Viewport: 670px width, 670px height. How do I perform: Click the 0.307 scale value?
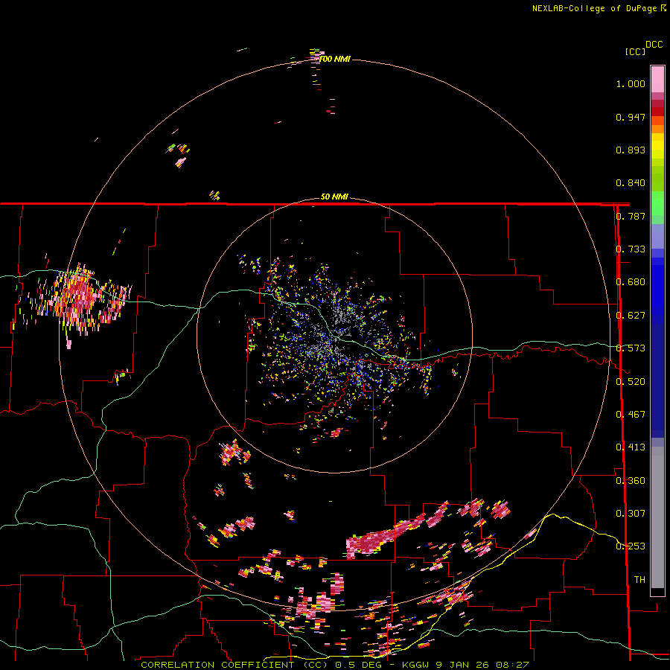pos(631,514)
